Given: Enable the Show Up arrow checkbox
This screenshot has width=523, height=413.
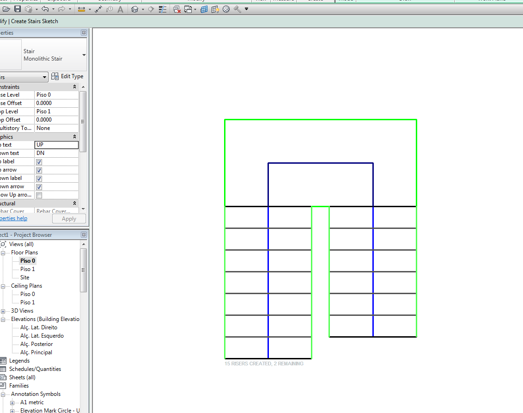Looking at the screenshot, I should [x=39, y=195].
